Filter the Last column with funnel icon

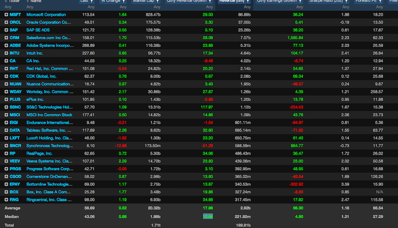[x=92, y=1]
